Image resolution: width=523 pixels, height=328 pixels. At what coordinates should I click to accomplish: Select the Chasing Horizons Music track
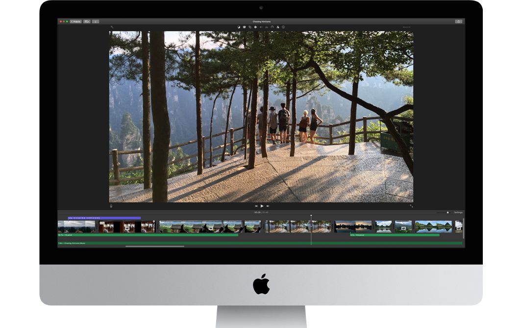point(260,243)
